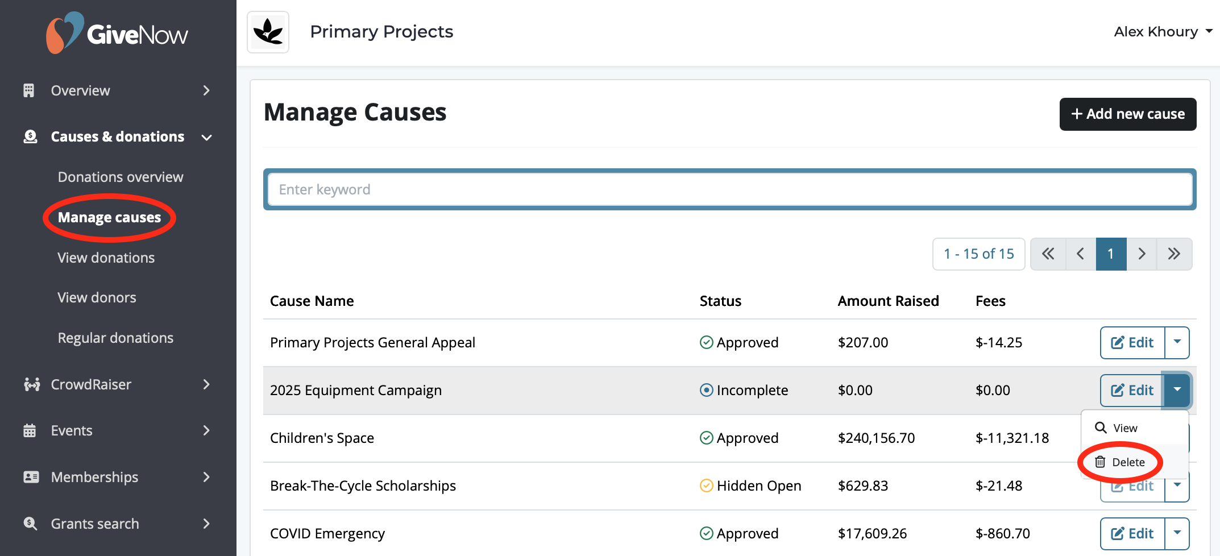The width and height of the screenshot is (1220, 556).
Task: Click the Status column header
Action: point(720,301)
